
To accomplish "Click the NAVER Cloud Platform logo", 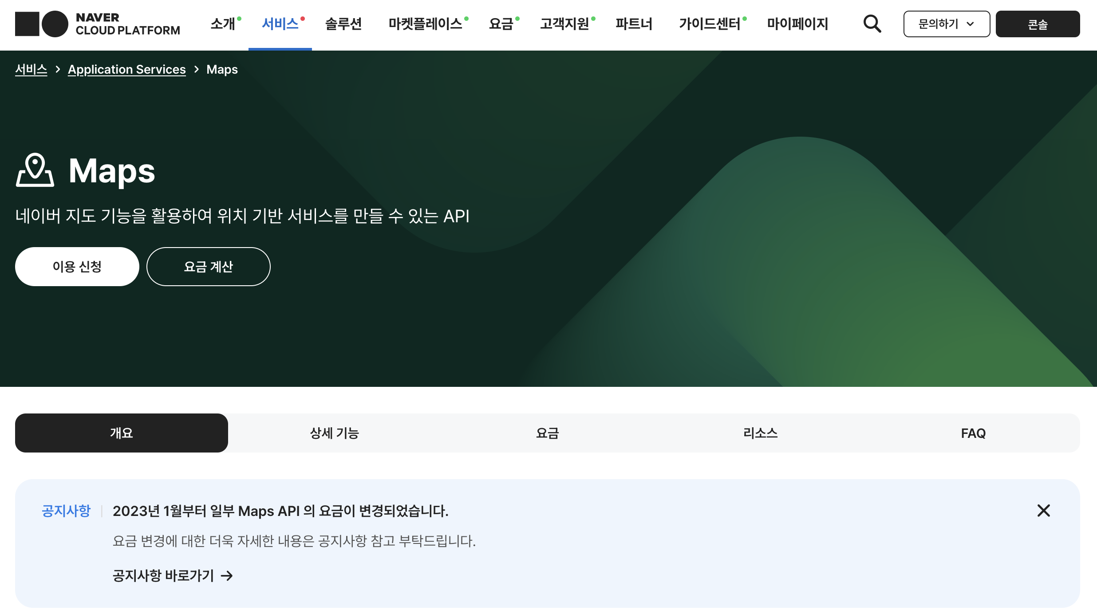I will pyautogui.click(x=97, y=24).
